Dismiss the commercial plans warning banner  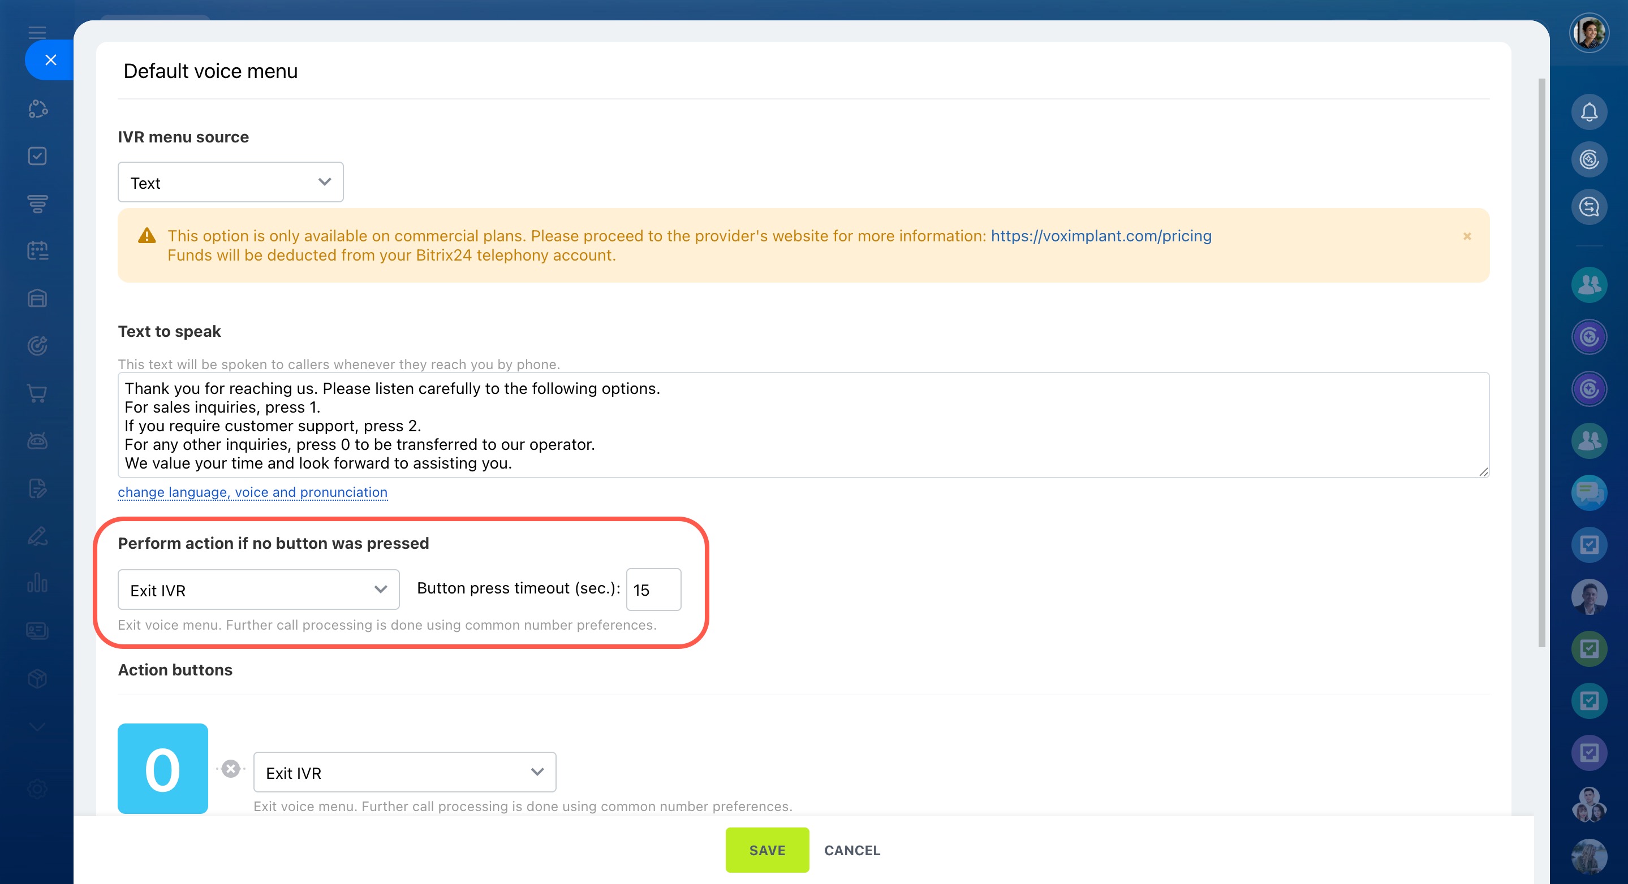coord(1467,236)
